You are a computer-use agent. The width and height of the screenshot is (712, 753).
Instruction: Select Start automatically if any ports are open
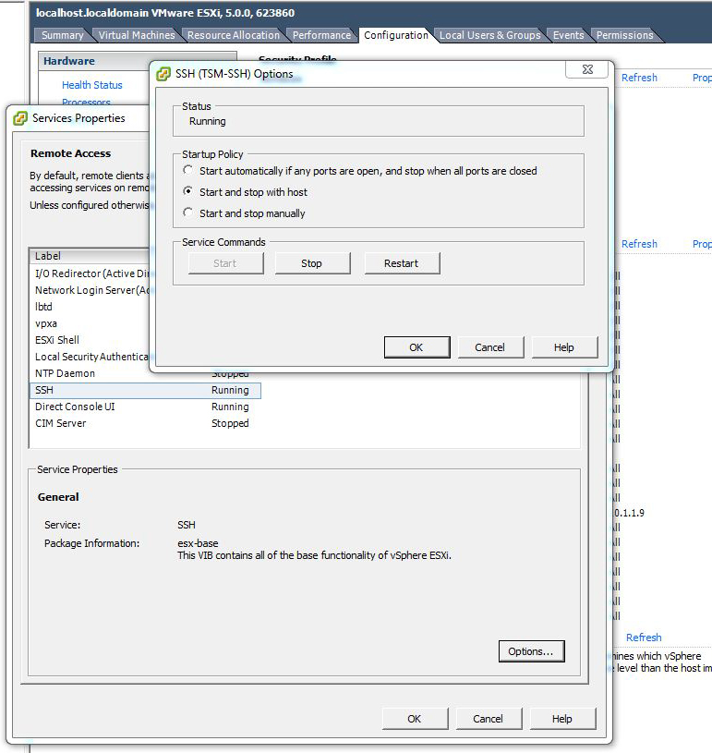pyautogui.click(x=188, y=171)
